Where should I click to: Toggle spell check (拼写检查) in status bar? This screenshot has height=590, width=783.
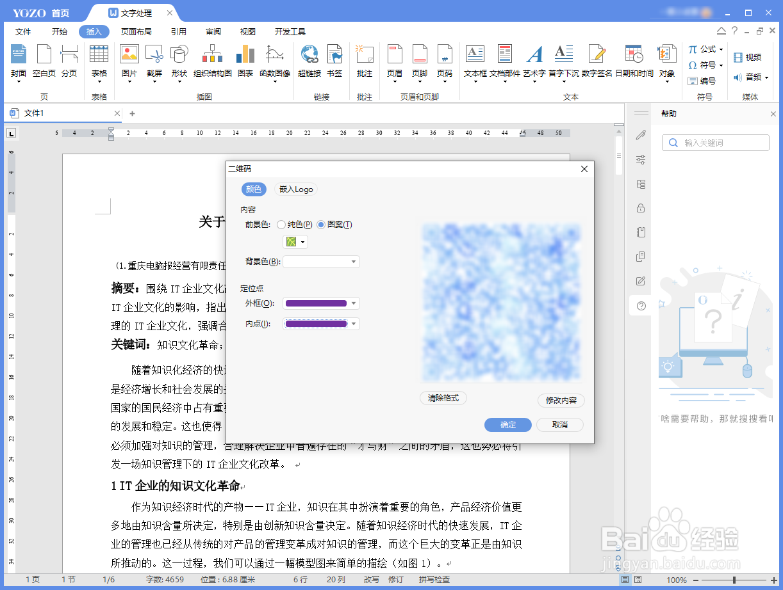[x=434, y=580]
